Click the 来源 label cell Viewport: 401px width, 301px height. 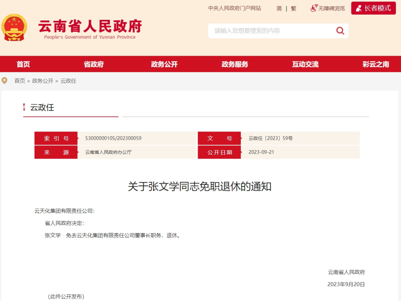56,152
